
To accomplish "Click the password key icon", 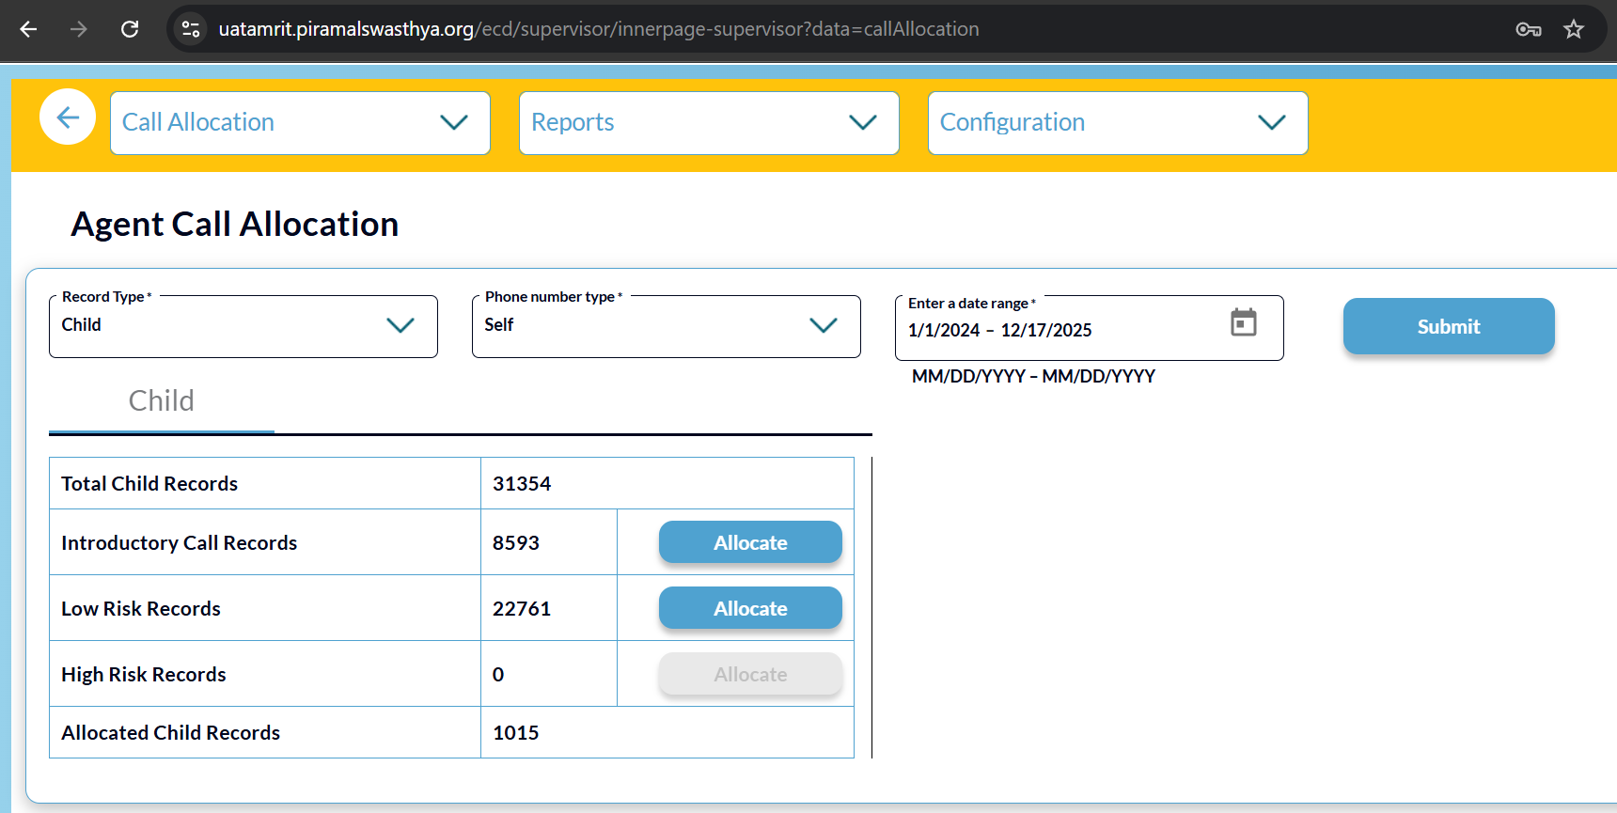I will pos(1528,29).
